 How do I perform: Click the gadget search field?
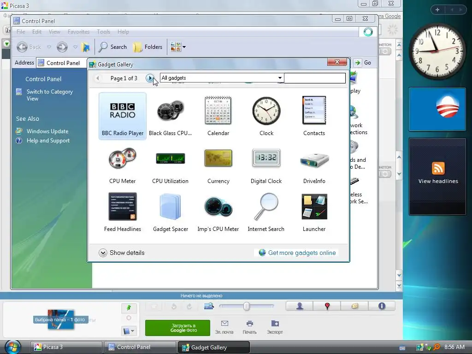[x=314, y=78]
